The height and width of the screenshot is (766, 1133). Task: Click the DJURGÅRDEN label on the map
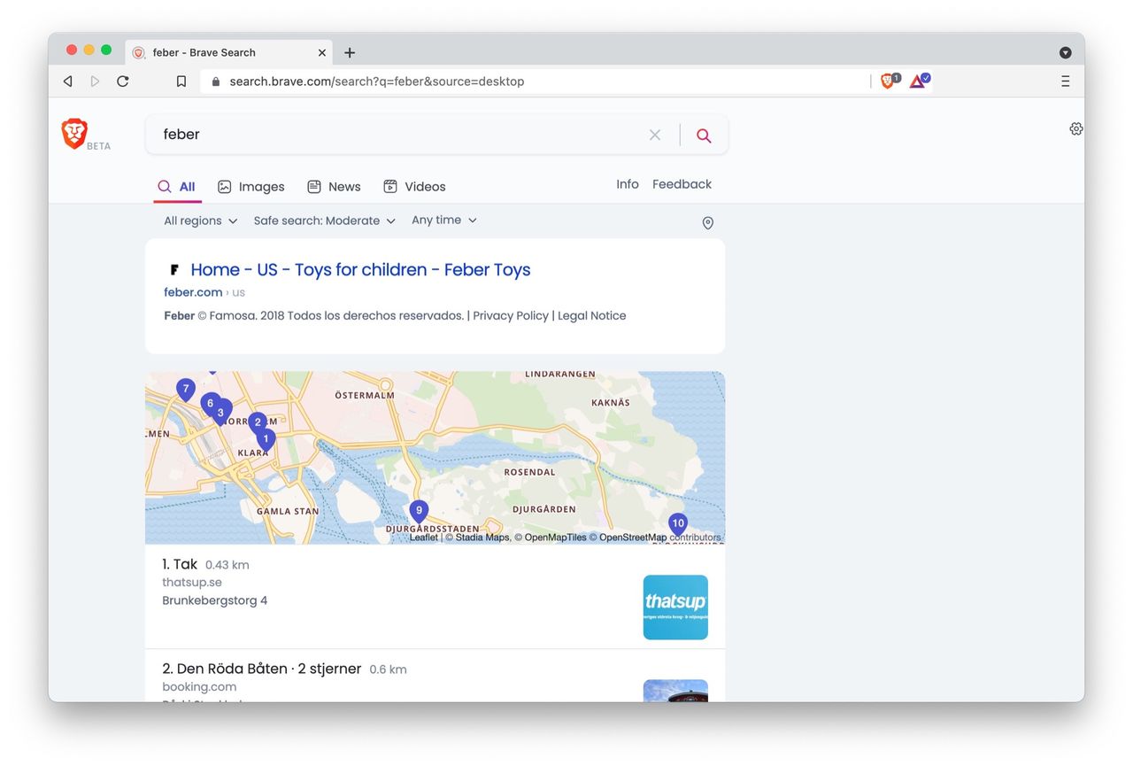click(x=544, y=509)
